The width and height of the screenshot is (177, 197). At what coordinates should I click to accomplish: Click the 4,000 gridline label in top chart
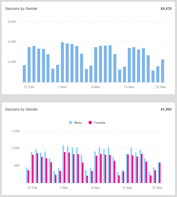(12, 42)
